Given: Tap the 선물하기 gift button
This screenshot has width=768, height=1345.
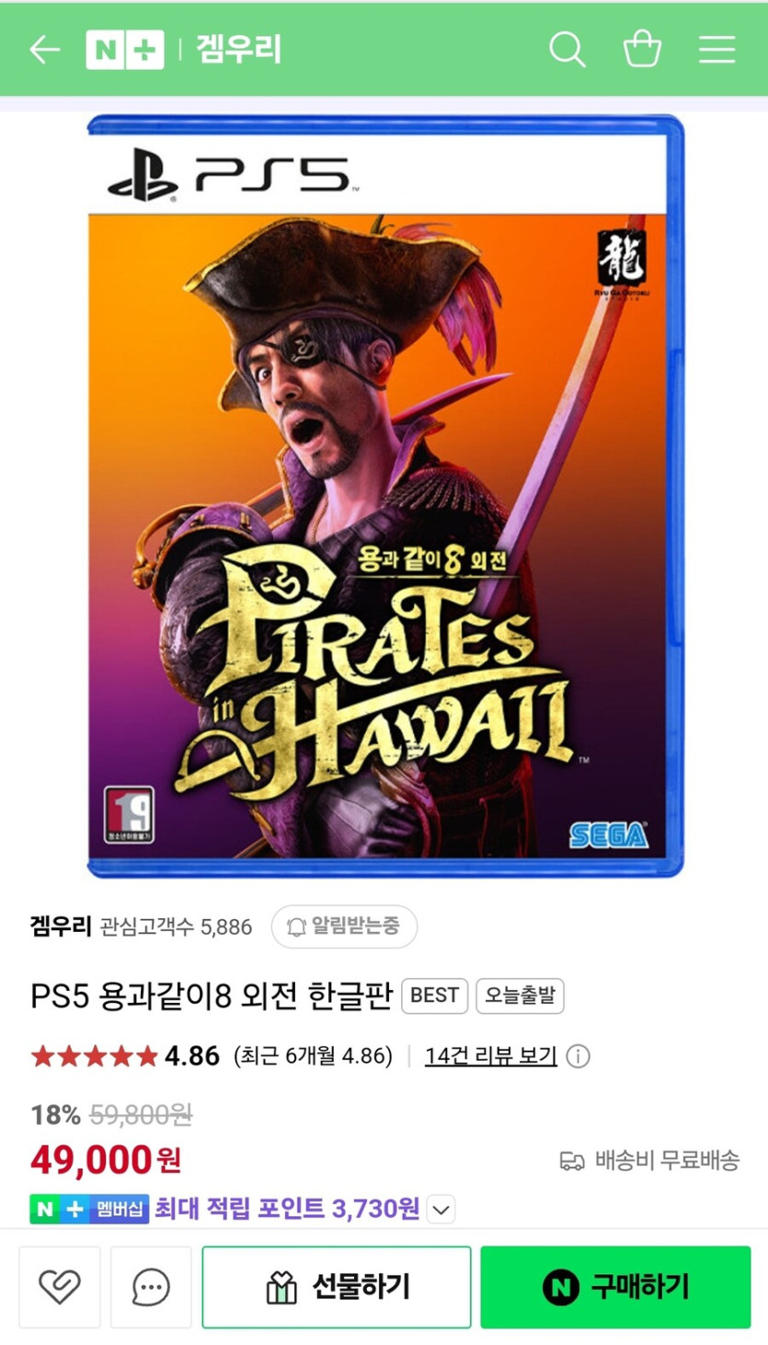Looking at the screenshot, I should click(337, 1287).
